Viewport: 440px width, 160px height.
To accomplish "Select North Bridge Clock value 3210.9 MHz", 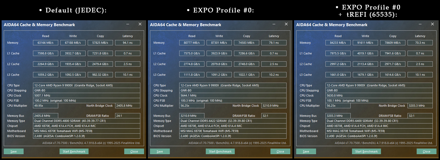I will 274,106.
